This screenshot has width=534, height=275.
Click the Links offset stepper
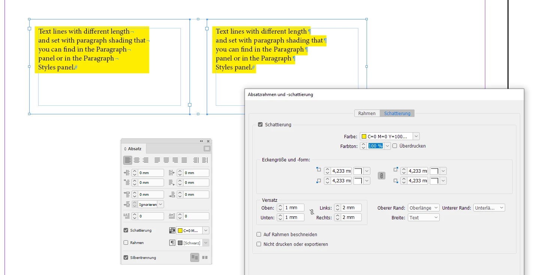coord(337,208)
